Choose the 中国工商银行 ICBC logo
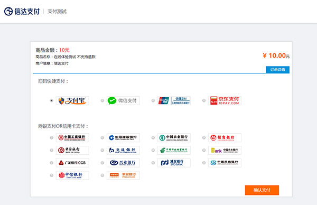Screen dimensions: 317x205 (x=72, y=138)
